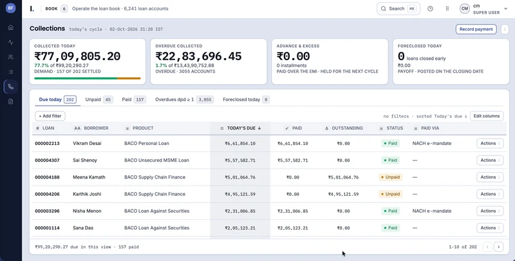Click loan number 000003296
Image resolution: width=515 pixels, height=261 pixels.
click(47, 211)
